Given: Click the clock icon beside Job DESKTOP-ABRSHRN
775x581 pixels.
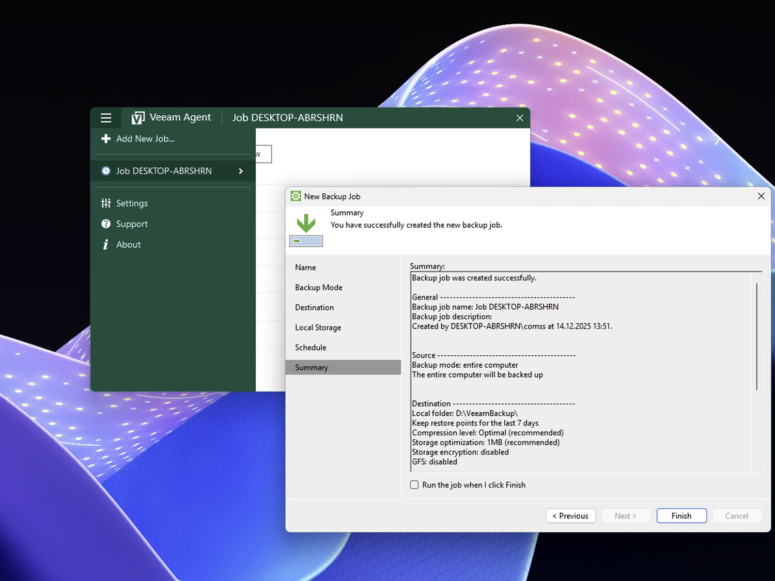Looking at the screenshot, I should (x=106, y=171).
